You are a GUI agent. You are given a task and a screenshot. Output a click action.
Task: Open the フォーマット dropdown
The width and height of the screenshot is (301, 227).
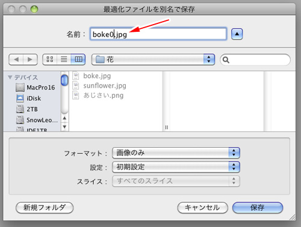(176, 153)
